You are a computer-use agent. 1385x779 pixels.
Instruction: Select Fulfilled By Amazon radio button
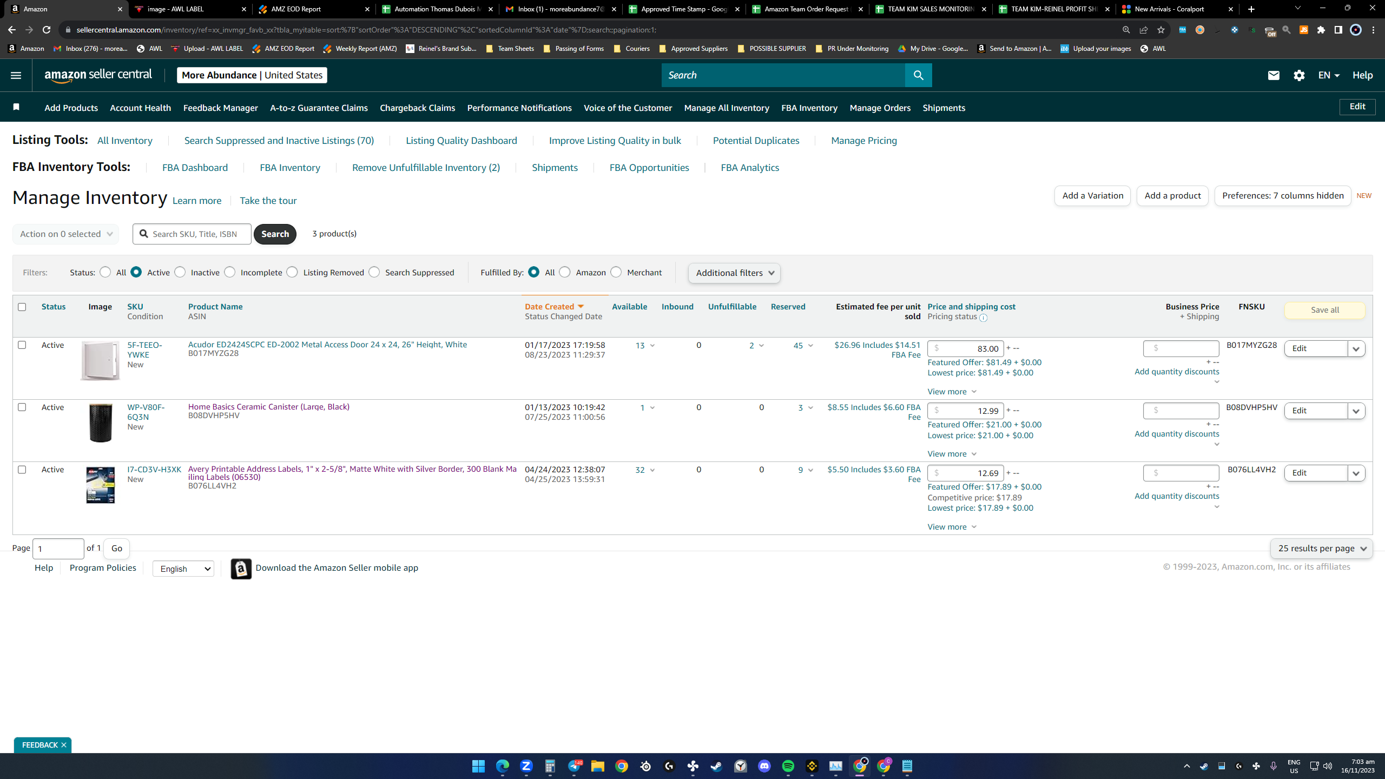(x=565, y=272)
